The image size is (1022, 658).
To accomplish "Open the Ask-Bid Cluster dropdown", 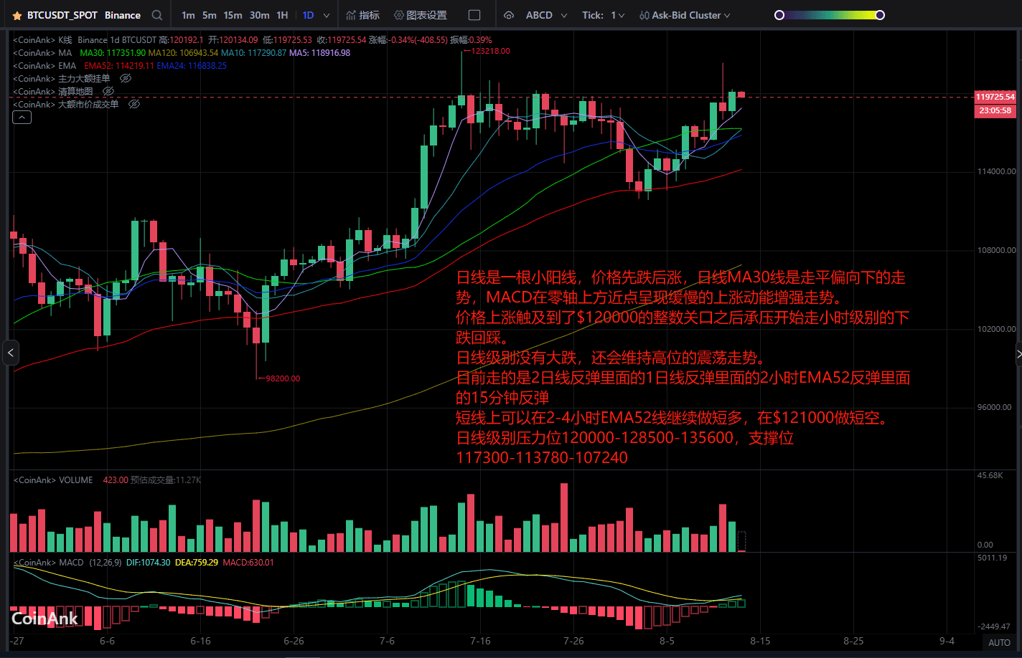I will click(685, 15).
